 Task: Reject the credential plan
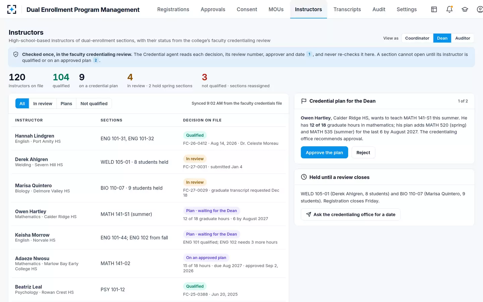tap(363, 152)
